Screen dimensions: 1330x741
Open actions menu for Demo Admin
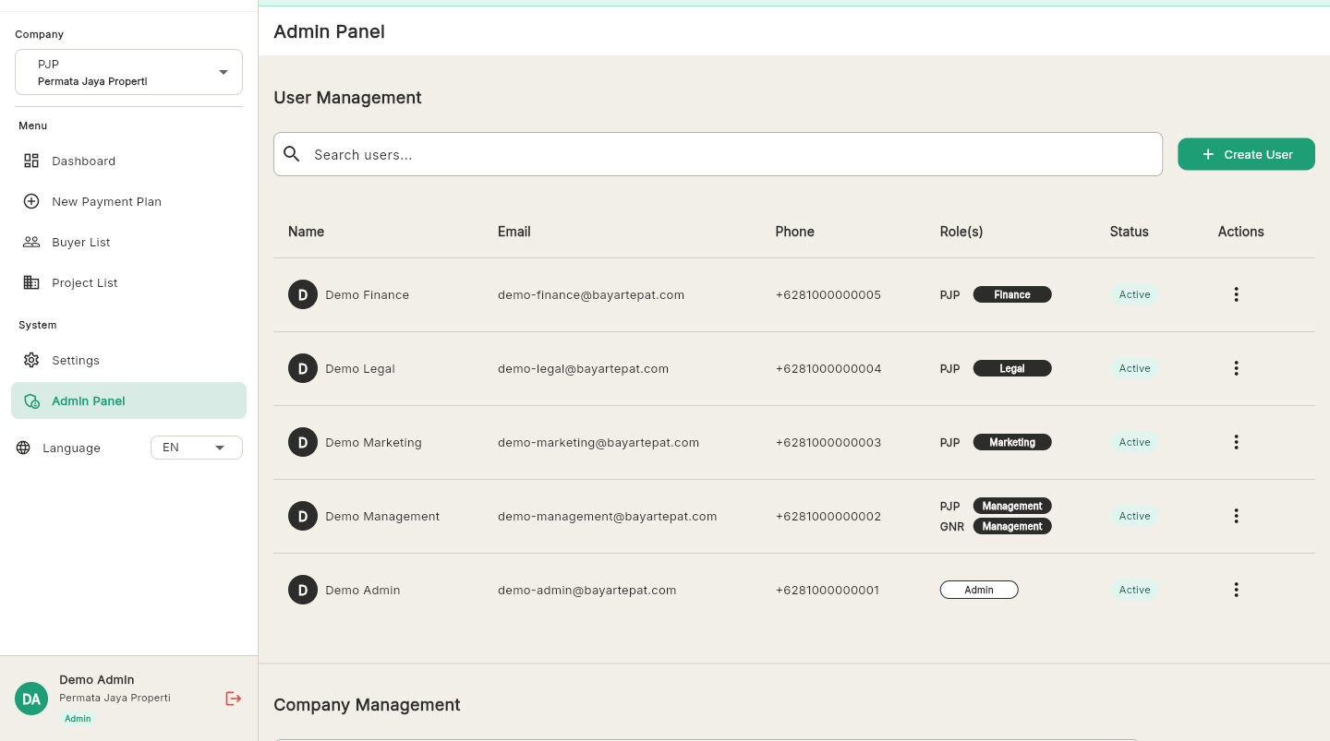1236,590
